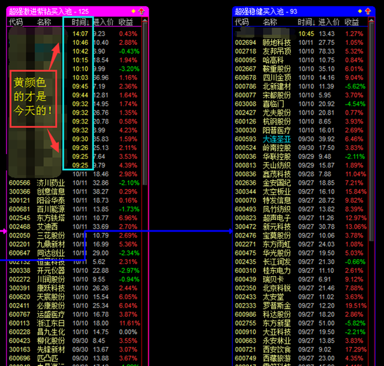This screenshot has width=384, height=366.
Task: Click yellow diamond icon in left panel title
Action: pos(133,11)
